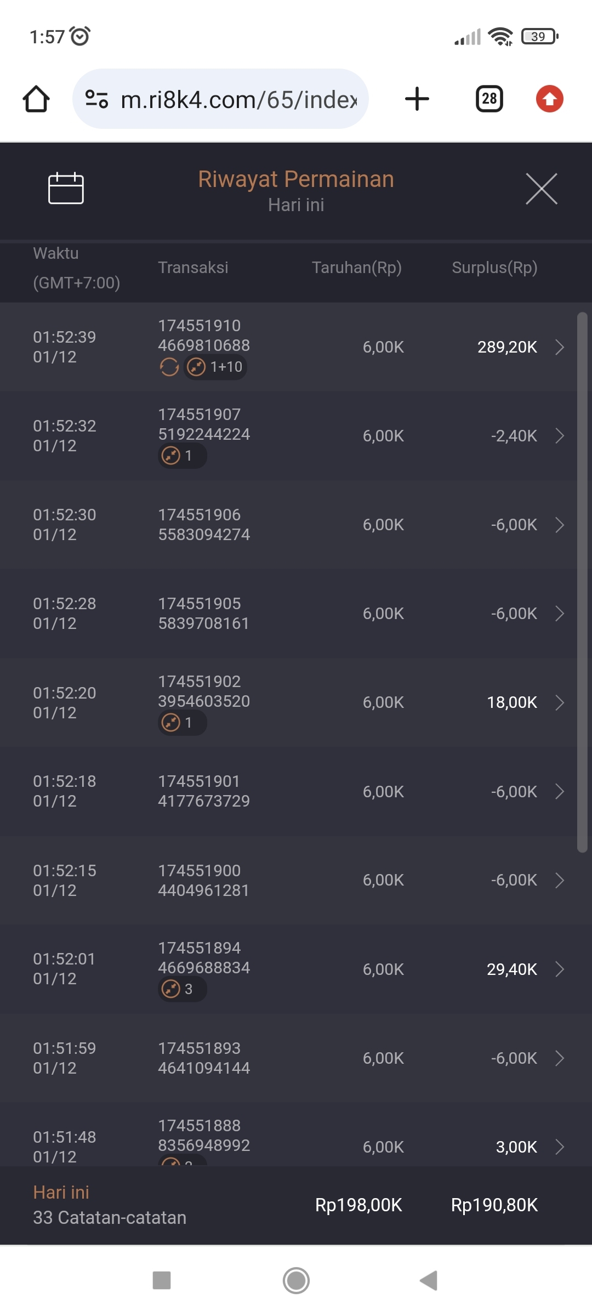592x1316 pixels.
Task: Close the Riwayat Permainan panel
Action: click(x=541, y=189)
